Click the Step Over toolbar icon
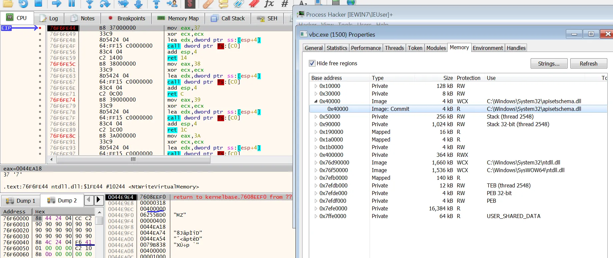The height and width of the screenshot is (258, 613). (105, 4)
